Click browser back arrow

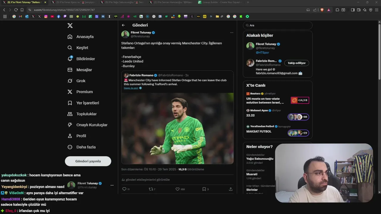(4, 10)
